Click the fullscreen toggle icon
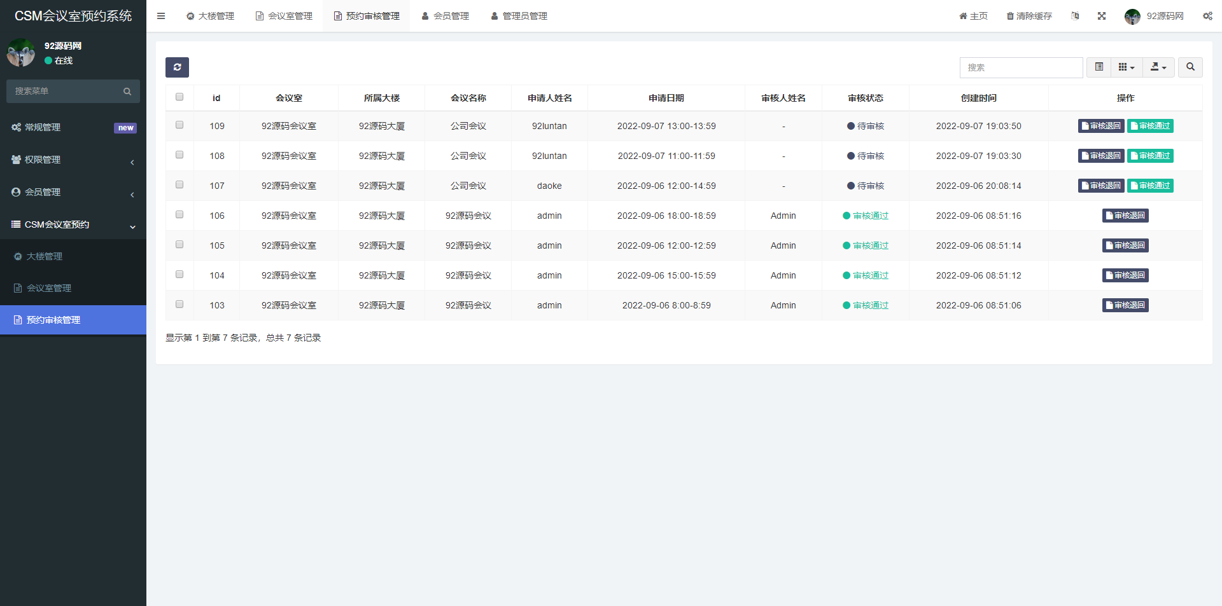 point(1101,16)
